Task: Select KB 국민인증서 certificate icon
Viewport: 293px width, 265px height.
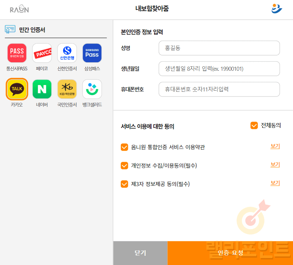Action: tap(67, 89)
